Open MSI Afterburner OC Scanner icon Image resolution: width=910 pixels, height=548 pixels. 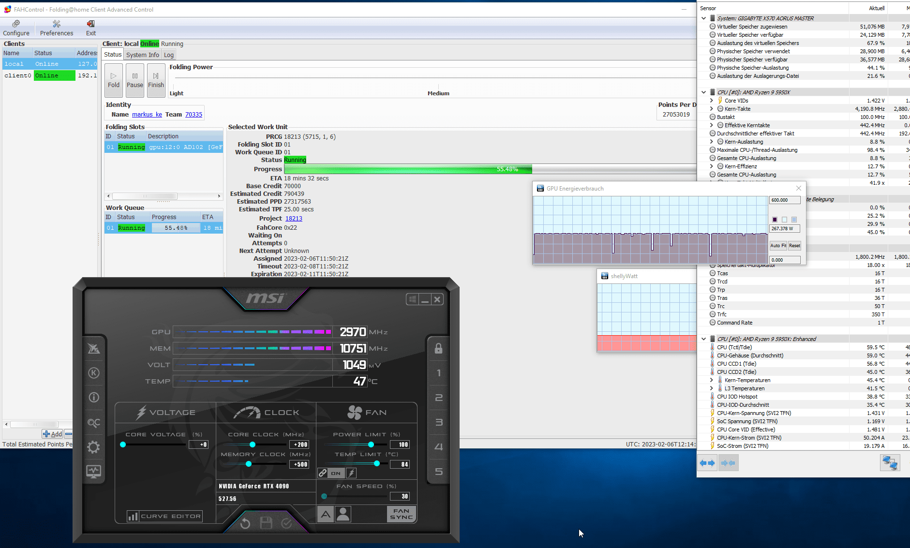[x=94, y=422]
